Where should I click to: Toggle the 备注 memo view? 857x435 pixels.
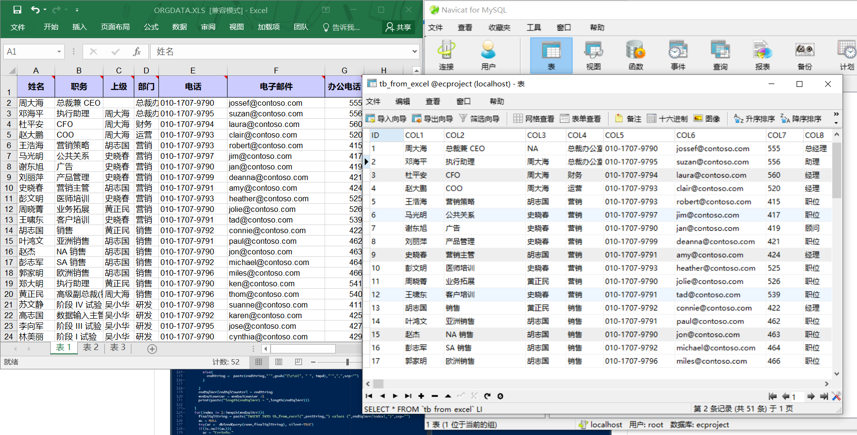point(628,119)
